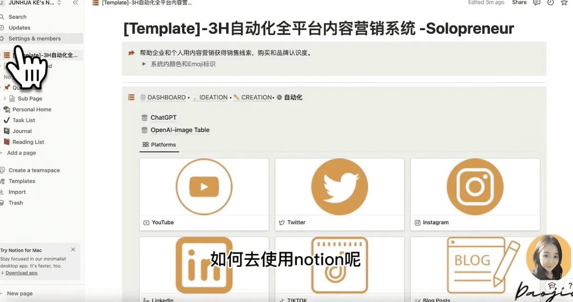Open the YouTube gallery card
The image size is (573, 302).
[204, 195]
